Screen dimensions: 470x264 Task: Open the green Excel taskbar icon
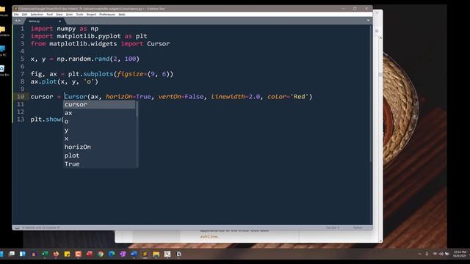[45, 254]
